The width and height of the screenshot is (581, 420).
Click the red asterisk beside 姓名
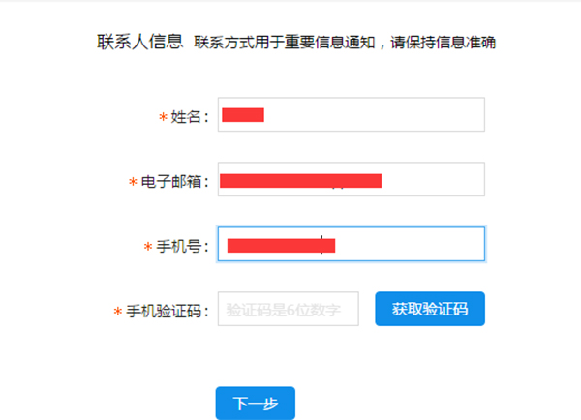pos(163,117)
